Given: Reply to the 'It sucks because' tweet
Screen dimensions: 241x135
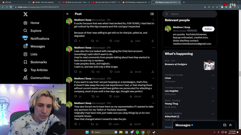Looking at the screenshot, I should pyautogui.click(x=75, y=41).
